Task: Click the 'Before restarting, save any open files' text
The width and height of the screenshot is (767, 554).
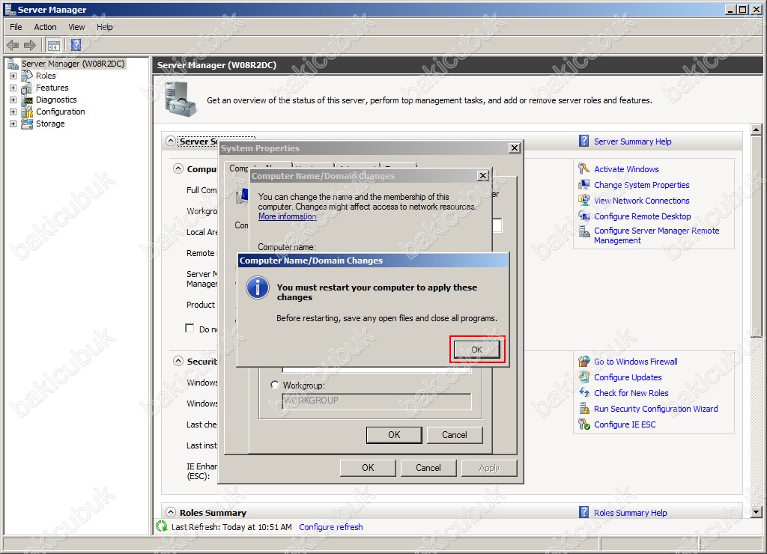Action: coord(386,318)
